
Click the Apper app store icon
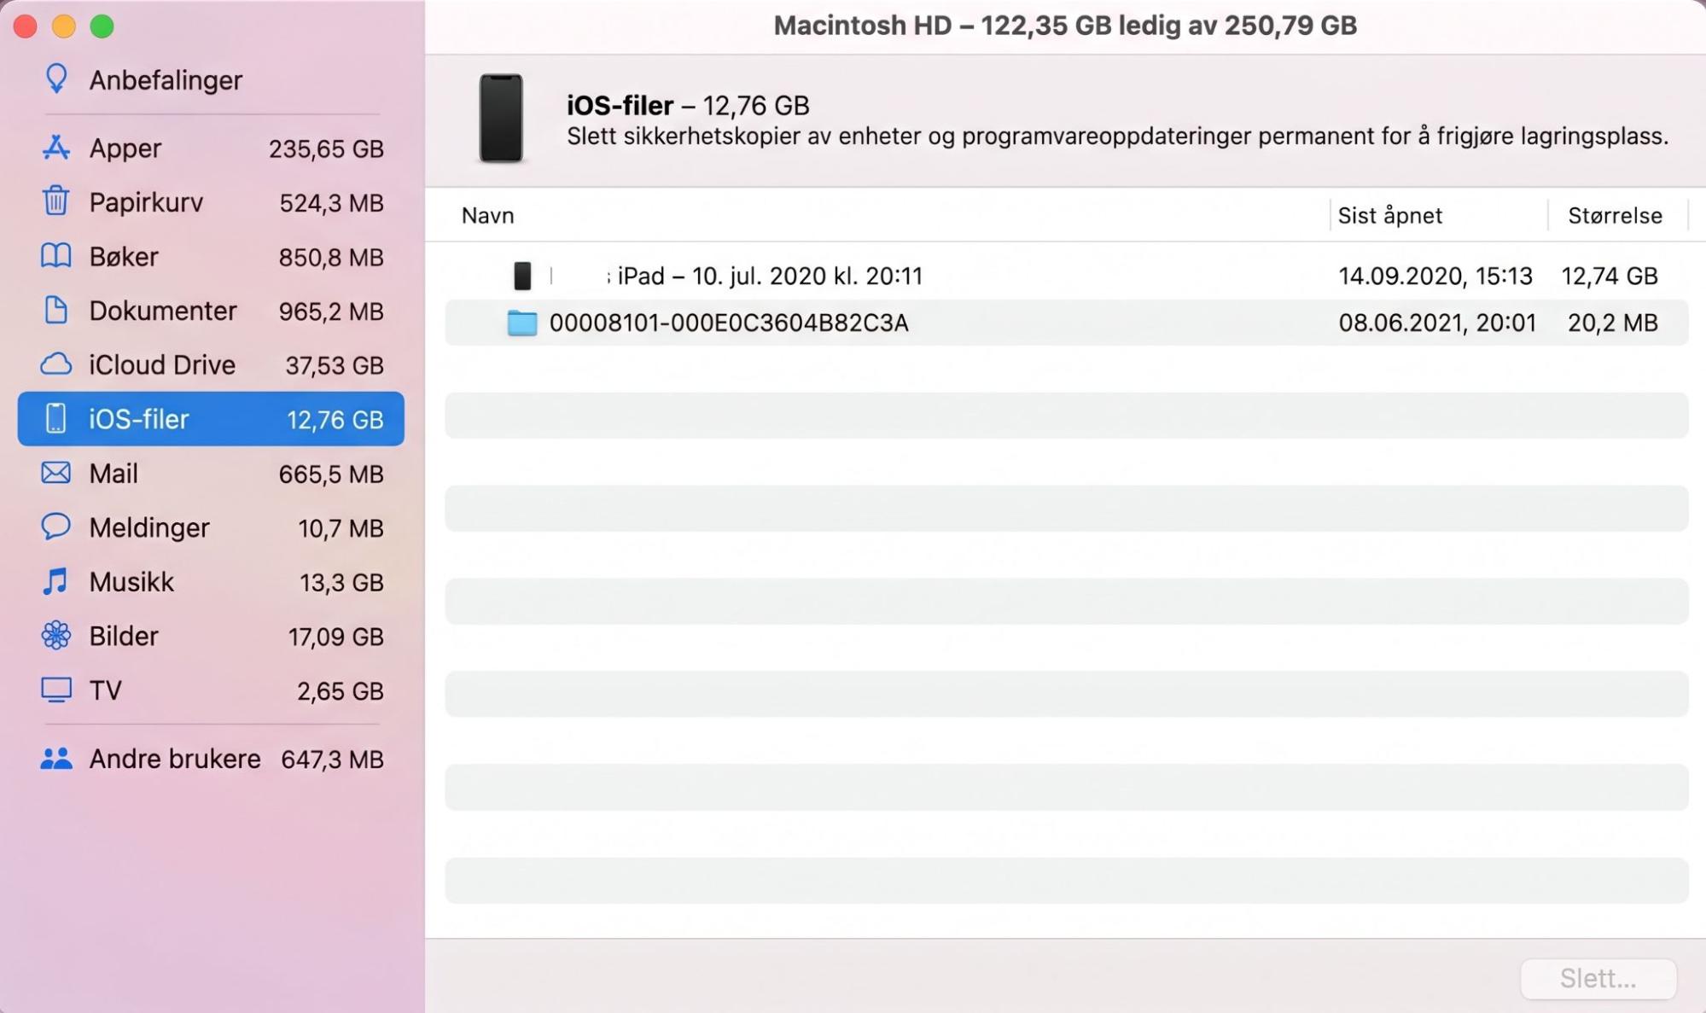click(x=56, y=148)
